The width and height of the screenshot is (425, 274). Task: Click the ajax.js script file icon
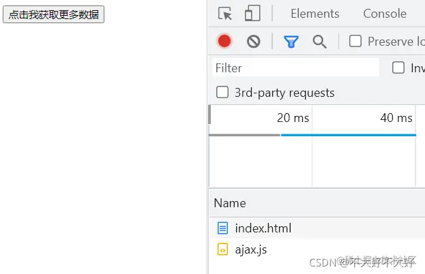[x=222, y=249]
